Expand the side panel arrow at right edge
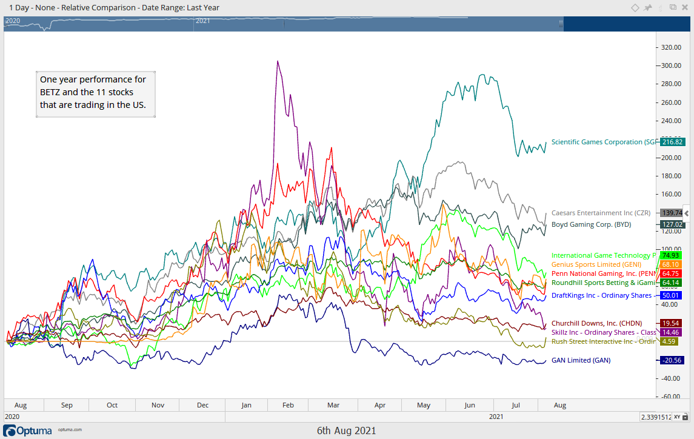The height and width of the screenshot is (439, 694). click(687, 213)
